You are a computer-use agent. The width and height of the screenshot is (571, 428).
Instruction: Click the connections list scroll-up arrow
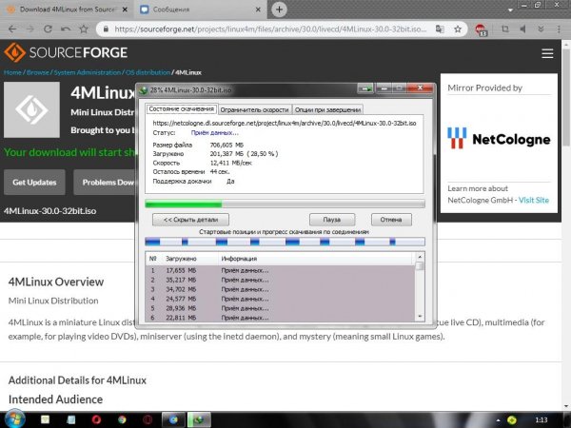click(x=420, y=257)
